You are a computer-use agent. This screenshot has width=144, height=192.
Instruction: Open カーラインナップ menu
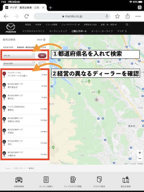click(x=58, y=31)
